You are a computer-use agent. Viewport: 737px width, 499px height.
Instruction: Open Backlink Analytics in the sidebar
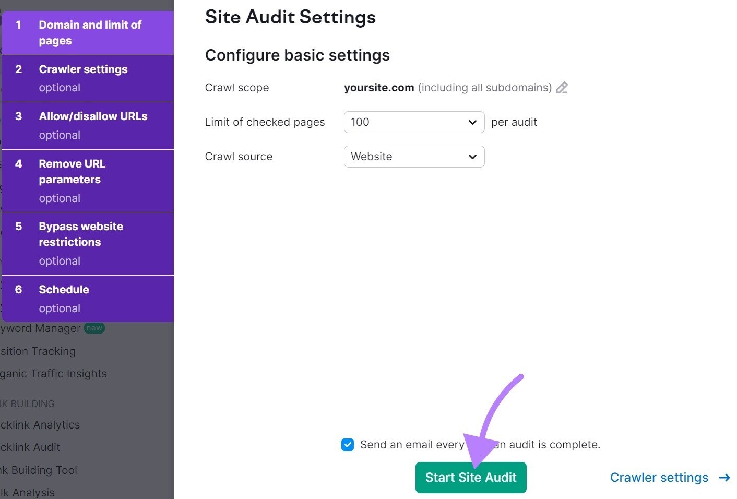[40, 424]
